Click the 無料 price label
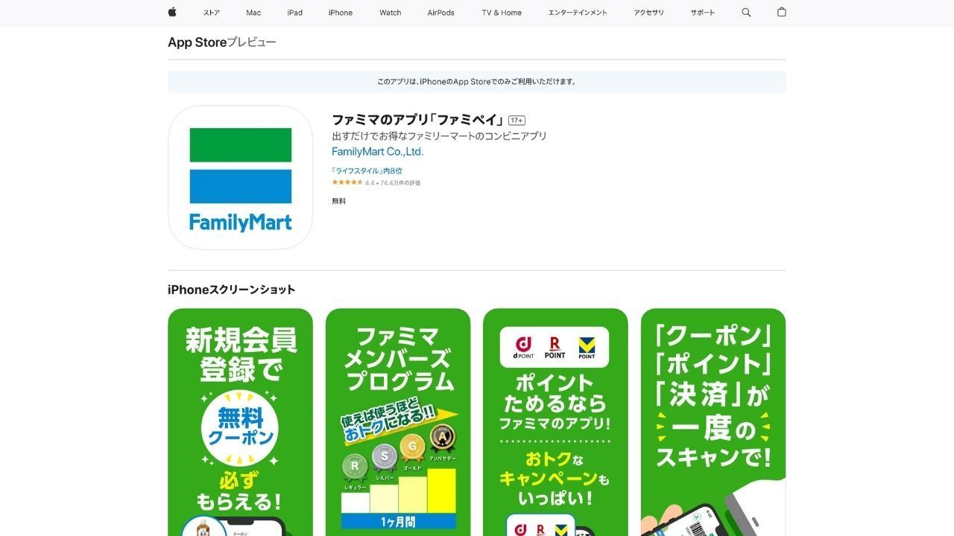 point(338,201)
